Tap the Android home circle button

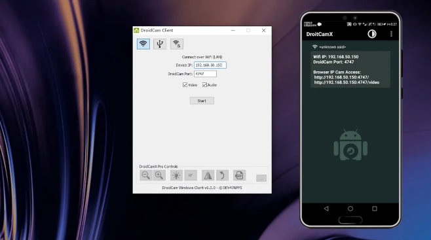click(x=350, y=209)
